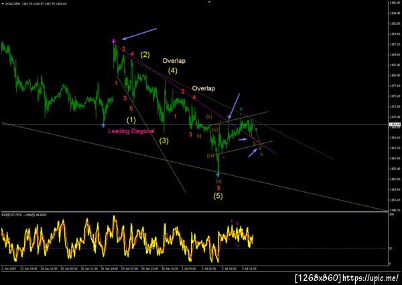
Task: Select the lower Overlap label near orange 4
Action: [x=204, y=88]
